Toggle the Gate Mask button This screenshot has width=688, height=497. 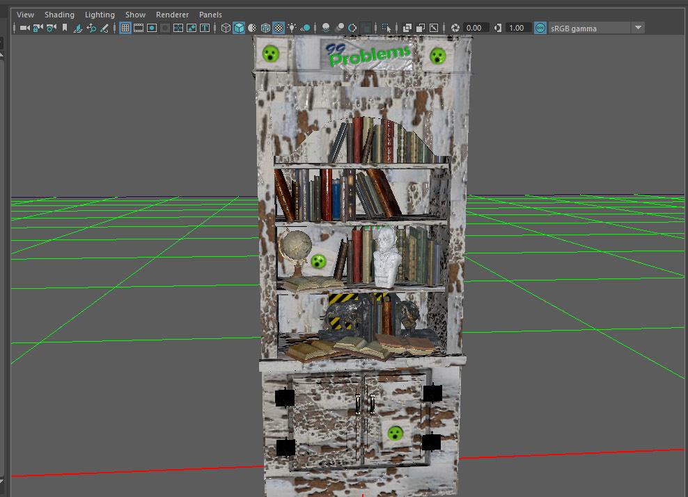click(165, 28)
